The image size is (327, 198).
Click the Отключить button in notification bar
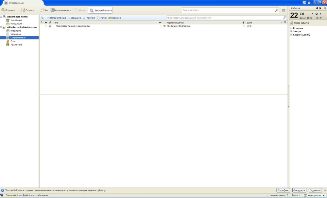coord(299,190)
